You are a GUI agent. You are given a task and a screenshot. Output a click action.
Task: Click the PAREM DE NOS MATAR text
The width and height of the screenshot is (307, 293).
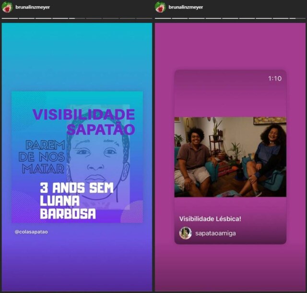click(42, 157)
